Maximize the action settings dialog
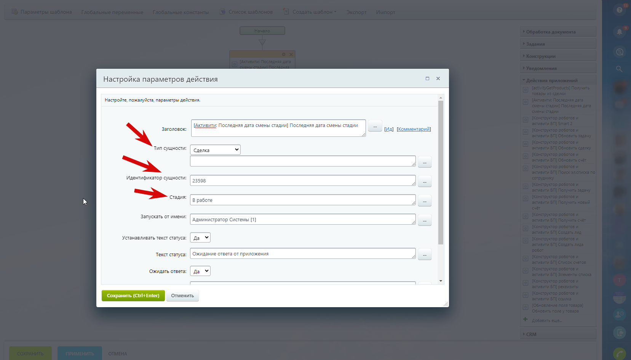The height and width of the screenshot is (360, 631). pyautogui.click(x=427, y=79)
